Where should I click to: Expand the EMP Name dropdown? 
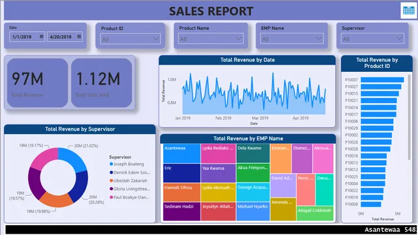tap(292, 39)
